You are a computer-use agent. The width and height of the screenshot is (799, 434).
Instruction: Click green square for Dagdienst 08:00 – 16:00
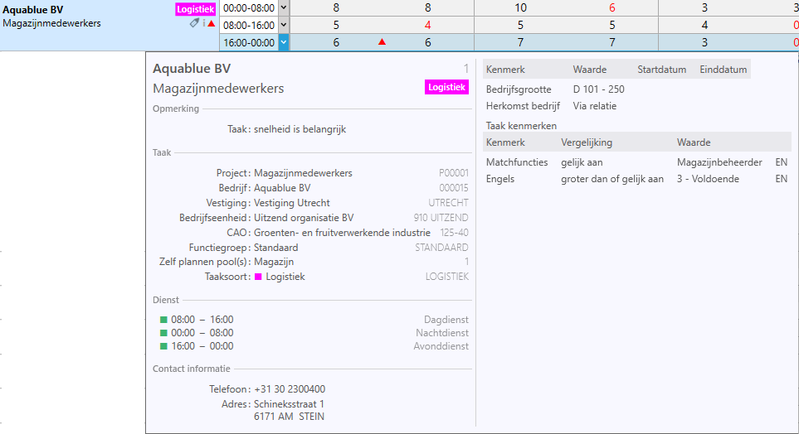click(x=164, y=320)
